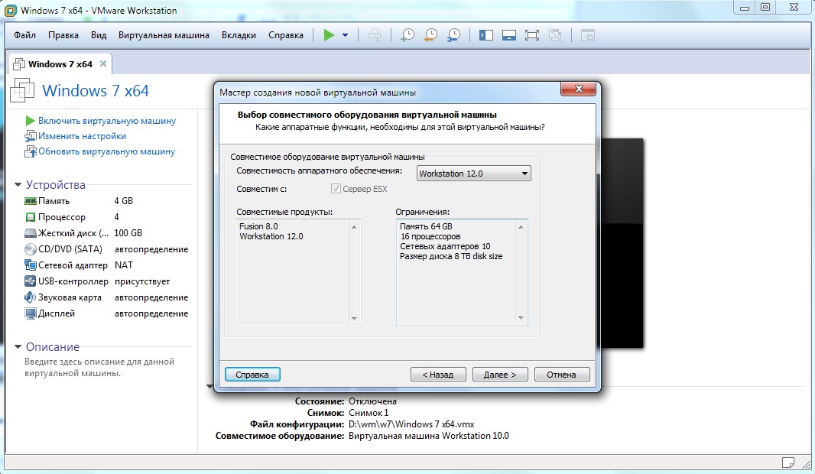Click Включить виртуальную машину link
The width and height of the screenshot is (815, 474).
click(106, 121)
